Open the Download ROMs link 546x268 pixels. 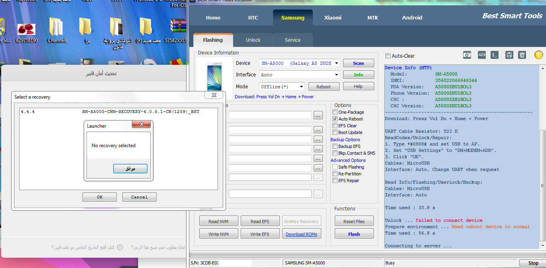tap(301, 234)
